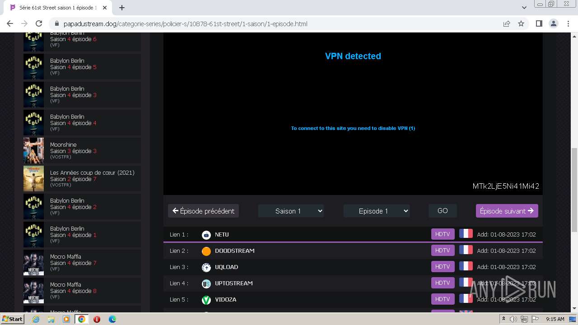
Task: Click the browser back arrow
Action: click(10, 23)
